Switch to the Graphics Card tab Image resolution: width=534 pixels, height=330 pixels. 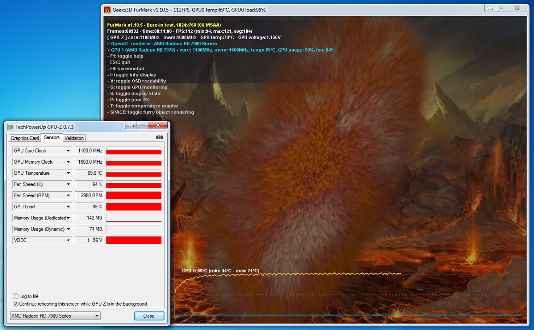point(24,138)
